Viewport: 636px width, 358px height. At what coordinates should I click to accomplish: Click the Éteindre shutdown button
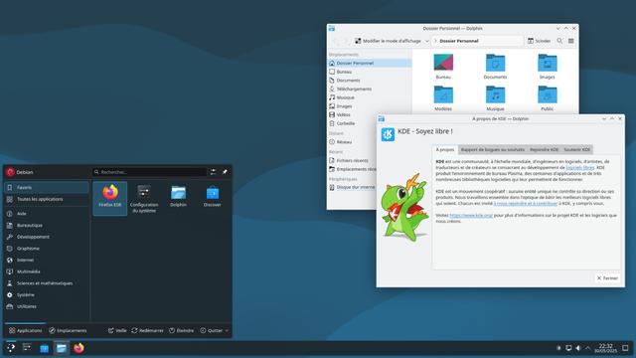[181, 330]
